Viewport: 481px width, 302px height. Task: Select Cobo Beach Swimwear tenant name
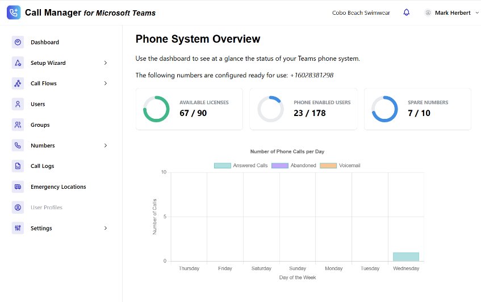point(361,13)
